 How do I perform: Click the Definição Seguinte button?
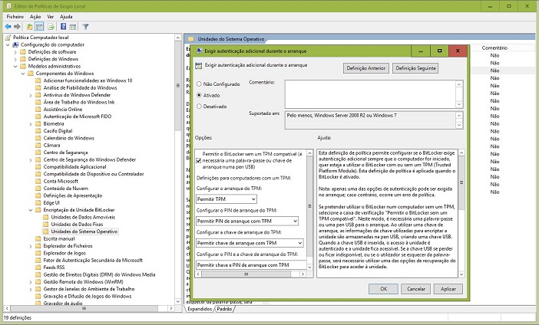(x=415, y=68)
